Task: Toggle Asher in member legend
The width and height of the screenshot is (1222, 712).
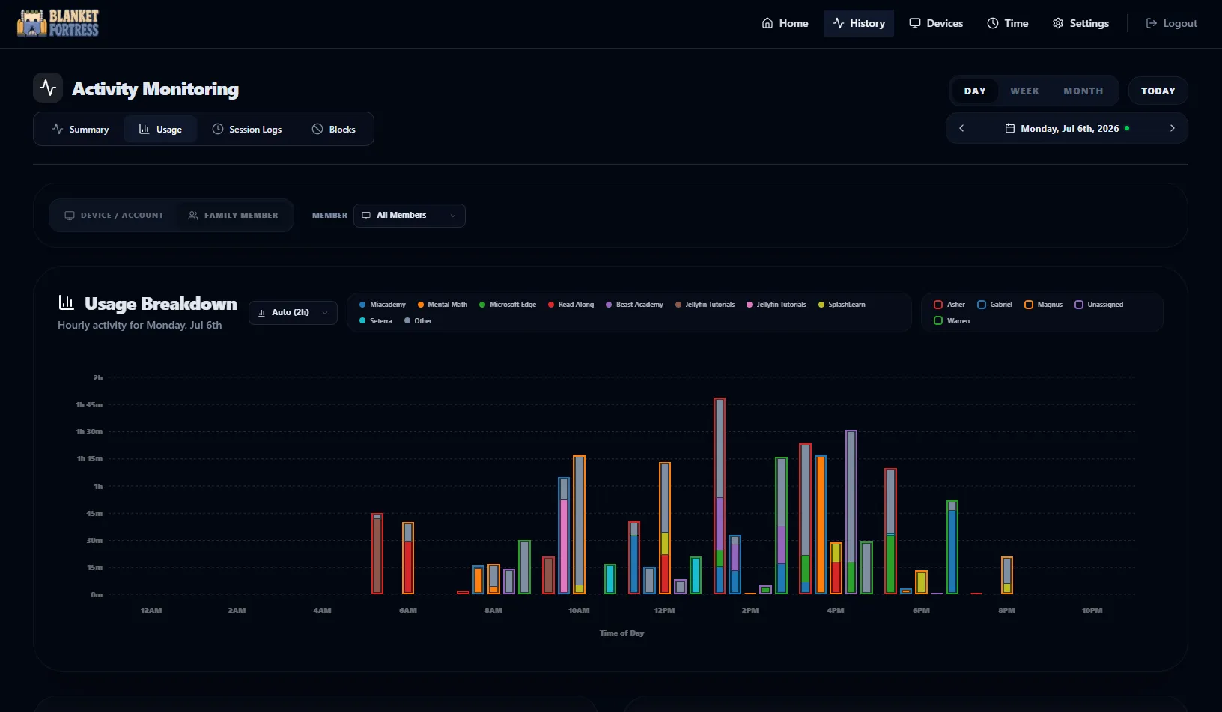Action: pos(949,305)
